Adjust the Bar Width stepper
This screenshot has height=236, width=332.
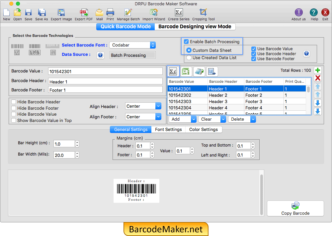click(x=77, y=155)
